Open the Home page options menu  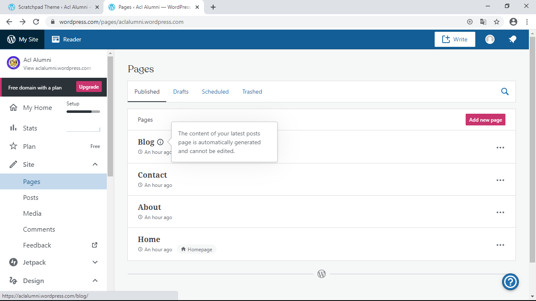tap(500, 245)
